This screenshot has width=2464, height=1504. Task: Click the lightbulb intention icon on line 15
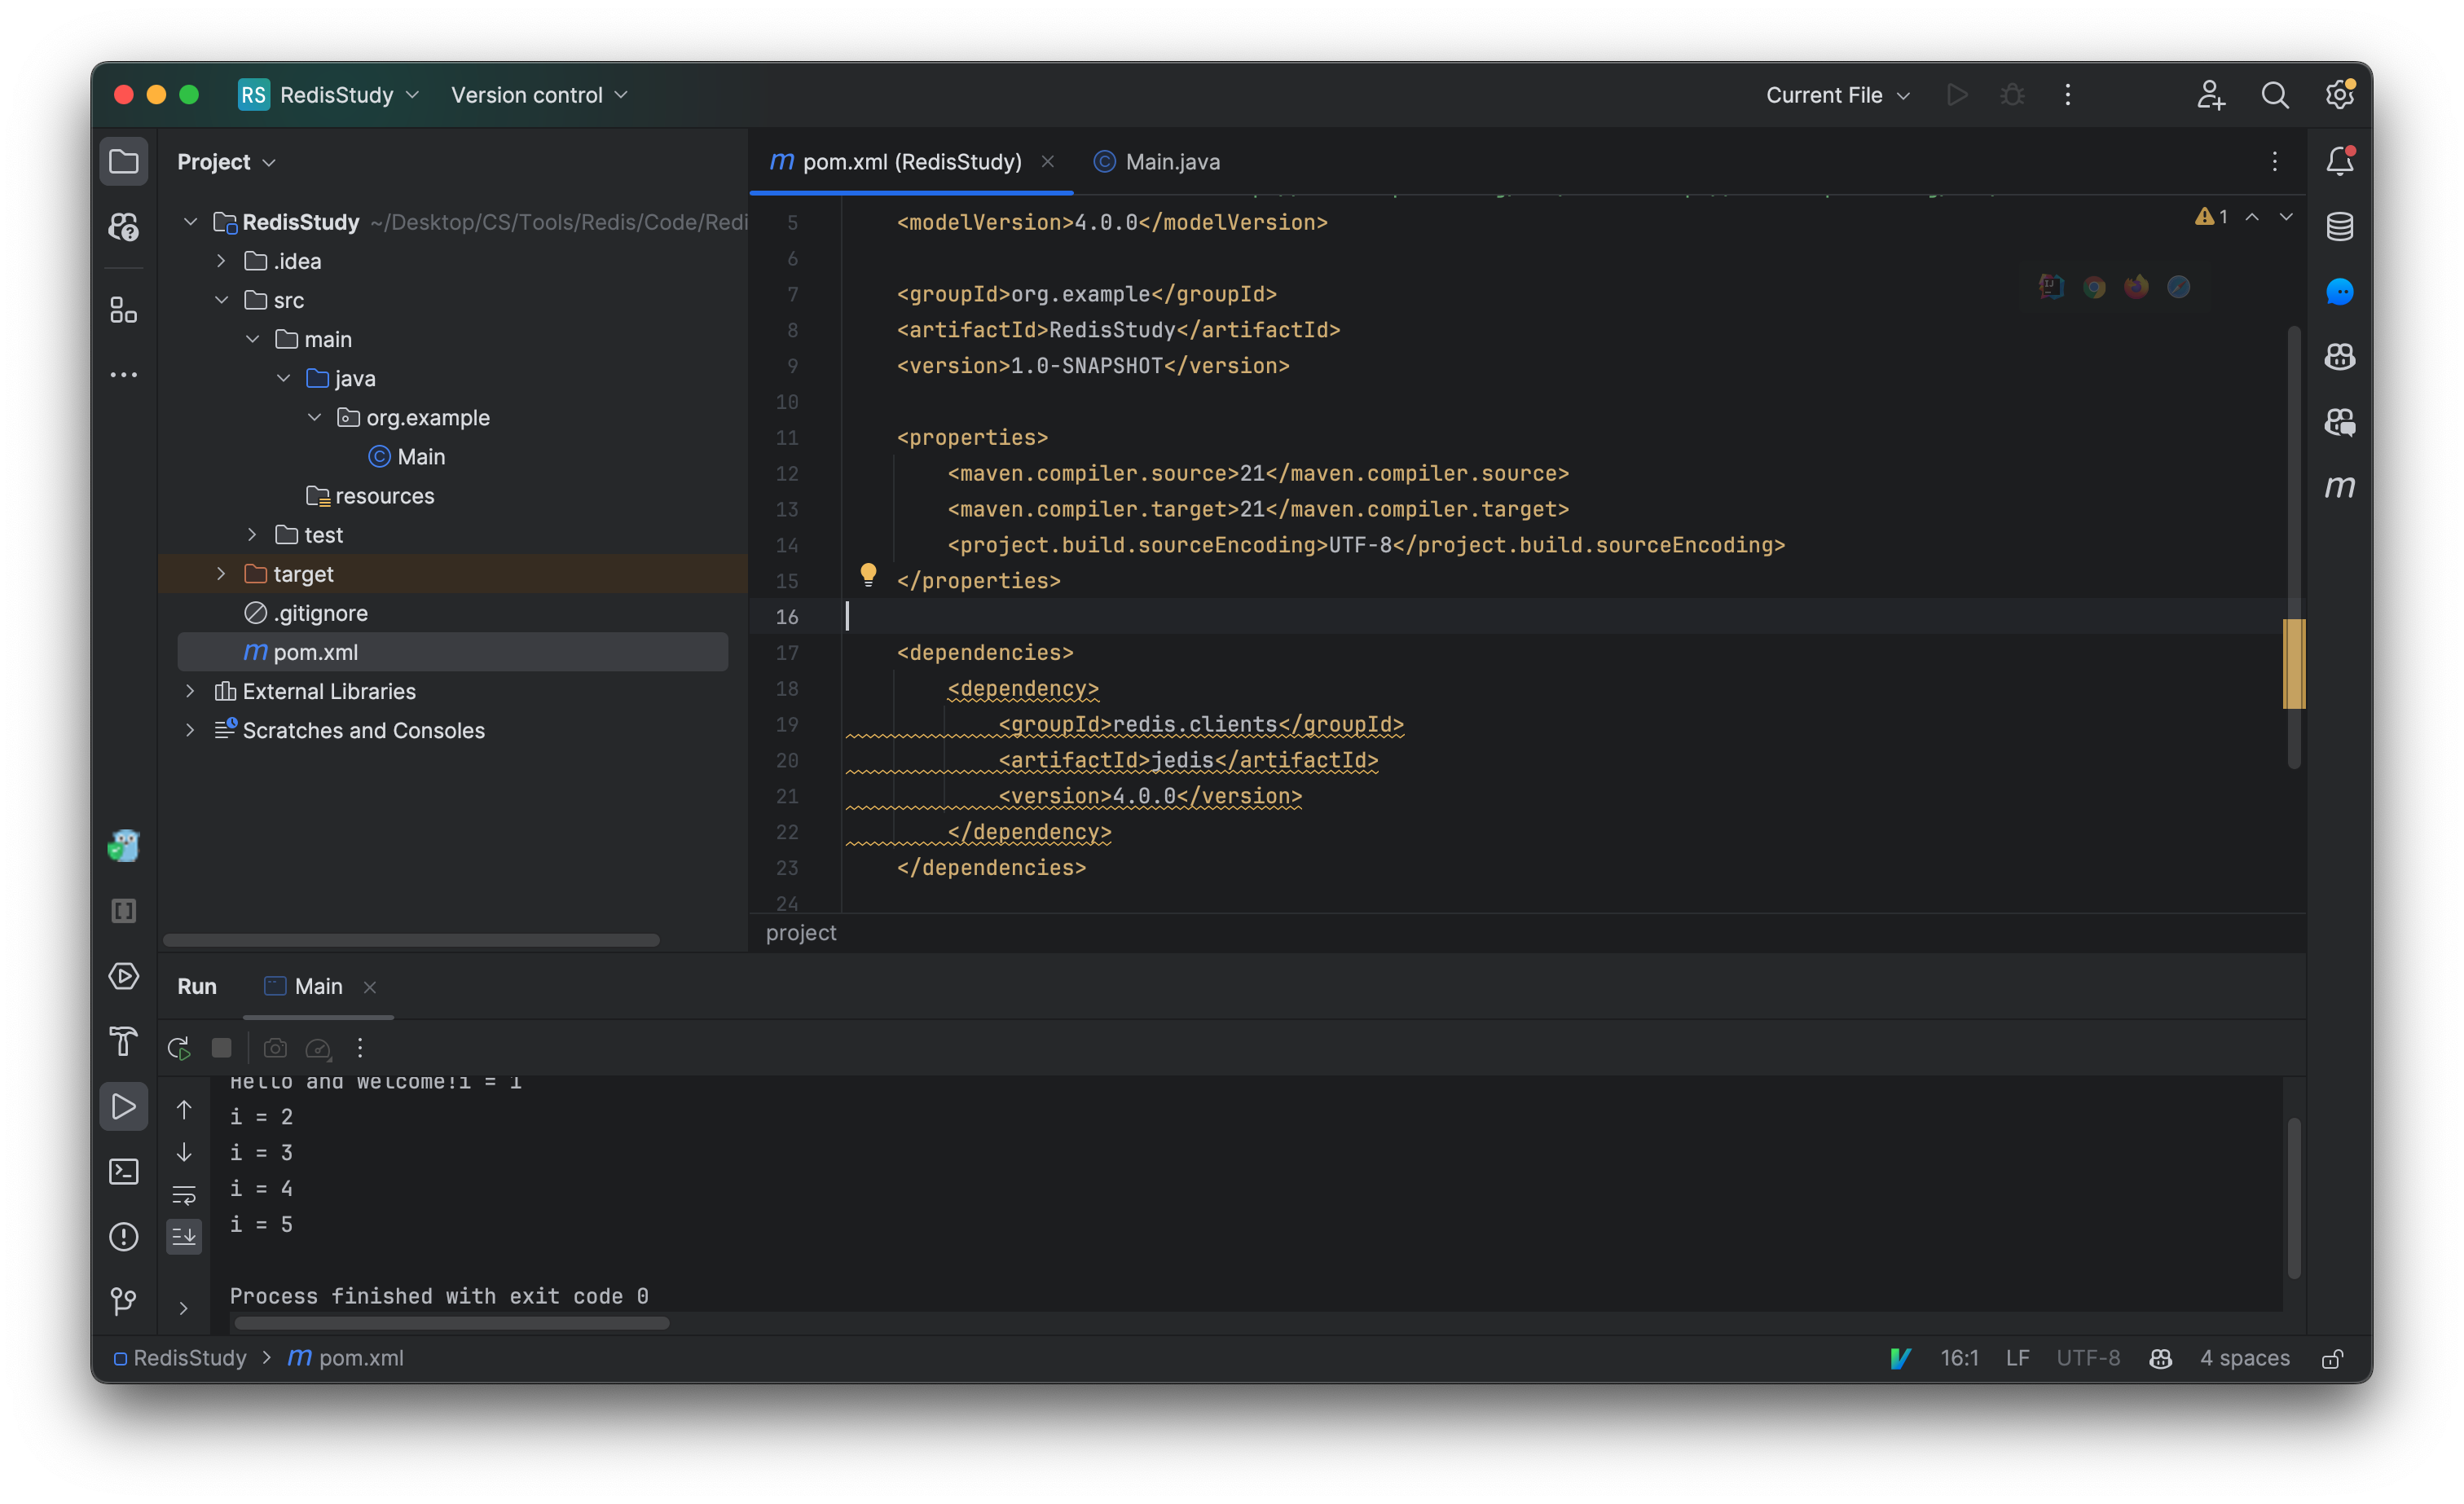868,574
